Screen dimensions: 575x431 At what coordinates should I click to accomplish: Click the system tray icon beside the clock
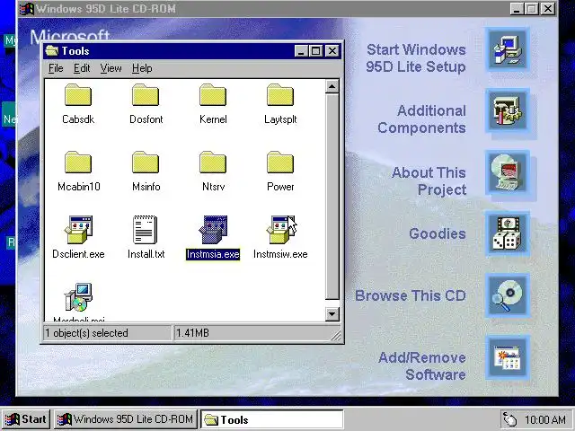point(510,419)
